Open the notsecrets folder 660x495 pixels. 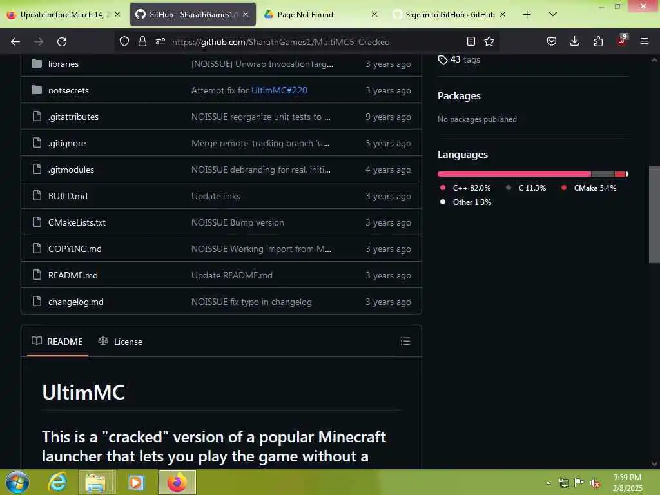[x=68, y=90]
